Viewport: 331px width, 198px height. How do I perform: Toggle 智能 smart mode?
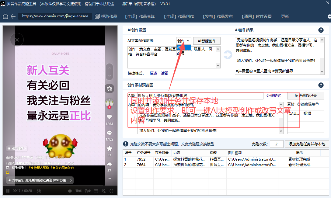pos(78,191)
